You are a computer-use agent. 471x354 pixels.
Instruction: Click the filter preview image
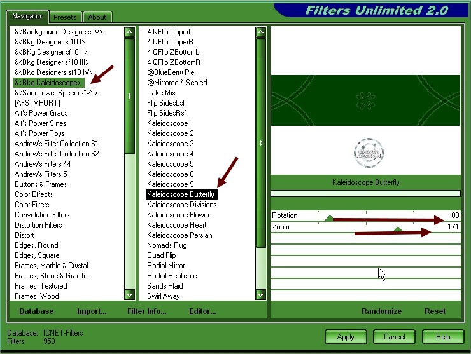[x=365, y=100]
